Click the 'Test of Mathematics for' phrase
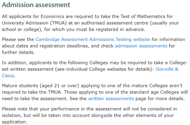190x125 pixels. (147, 17)
